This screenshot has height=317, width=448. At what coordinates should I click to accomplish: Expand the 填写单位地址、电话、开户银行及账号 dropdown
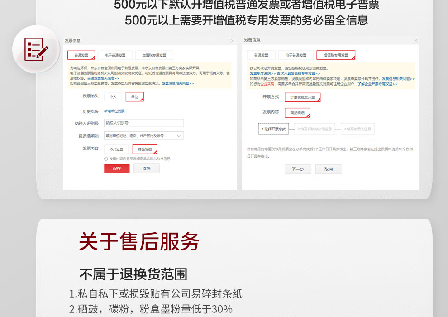144,136
